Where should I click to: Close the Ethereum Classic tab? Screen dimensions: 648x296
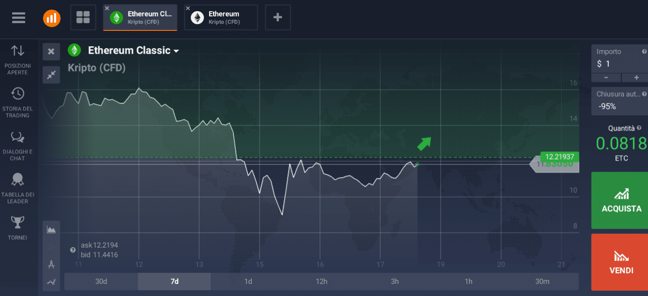click(x=107, y=8)
